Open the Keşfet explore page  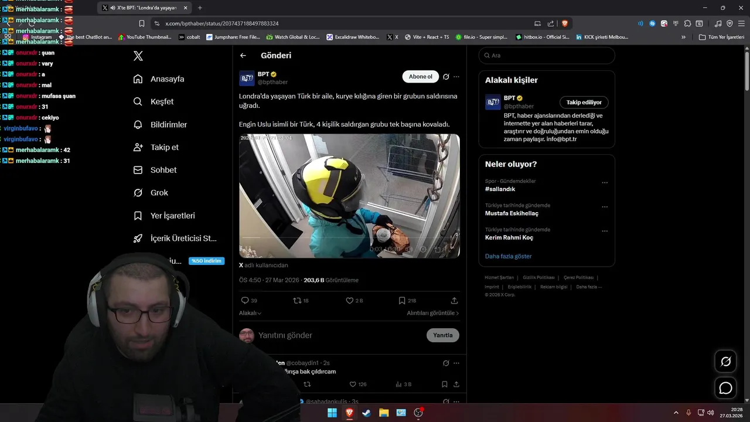(154, 101)
